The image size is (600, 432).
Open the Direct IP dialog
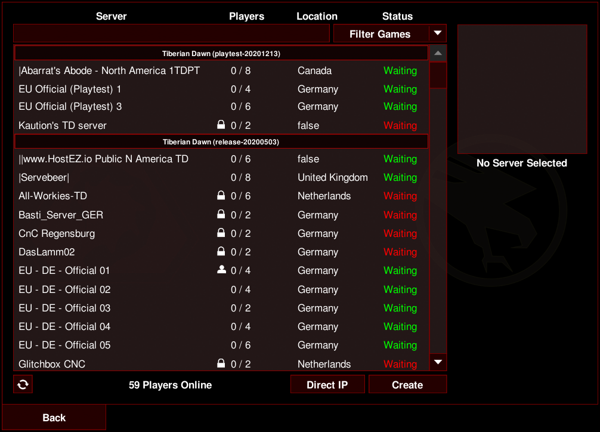pyautogui.click(x=327, y=384)
